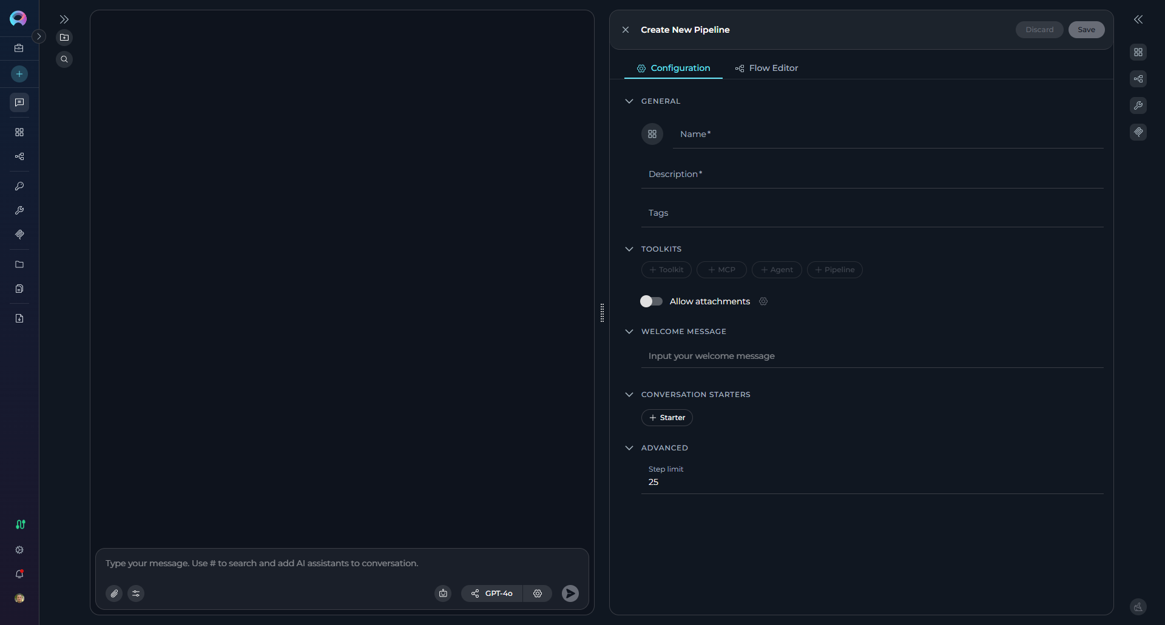Open model settings gear next to GPT-4o
1165x625 pixels.
point(538,593)
